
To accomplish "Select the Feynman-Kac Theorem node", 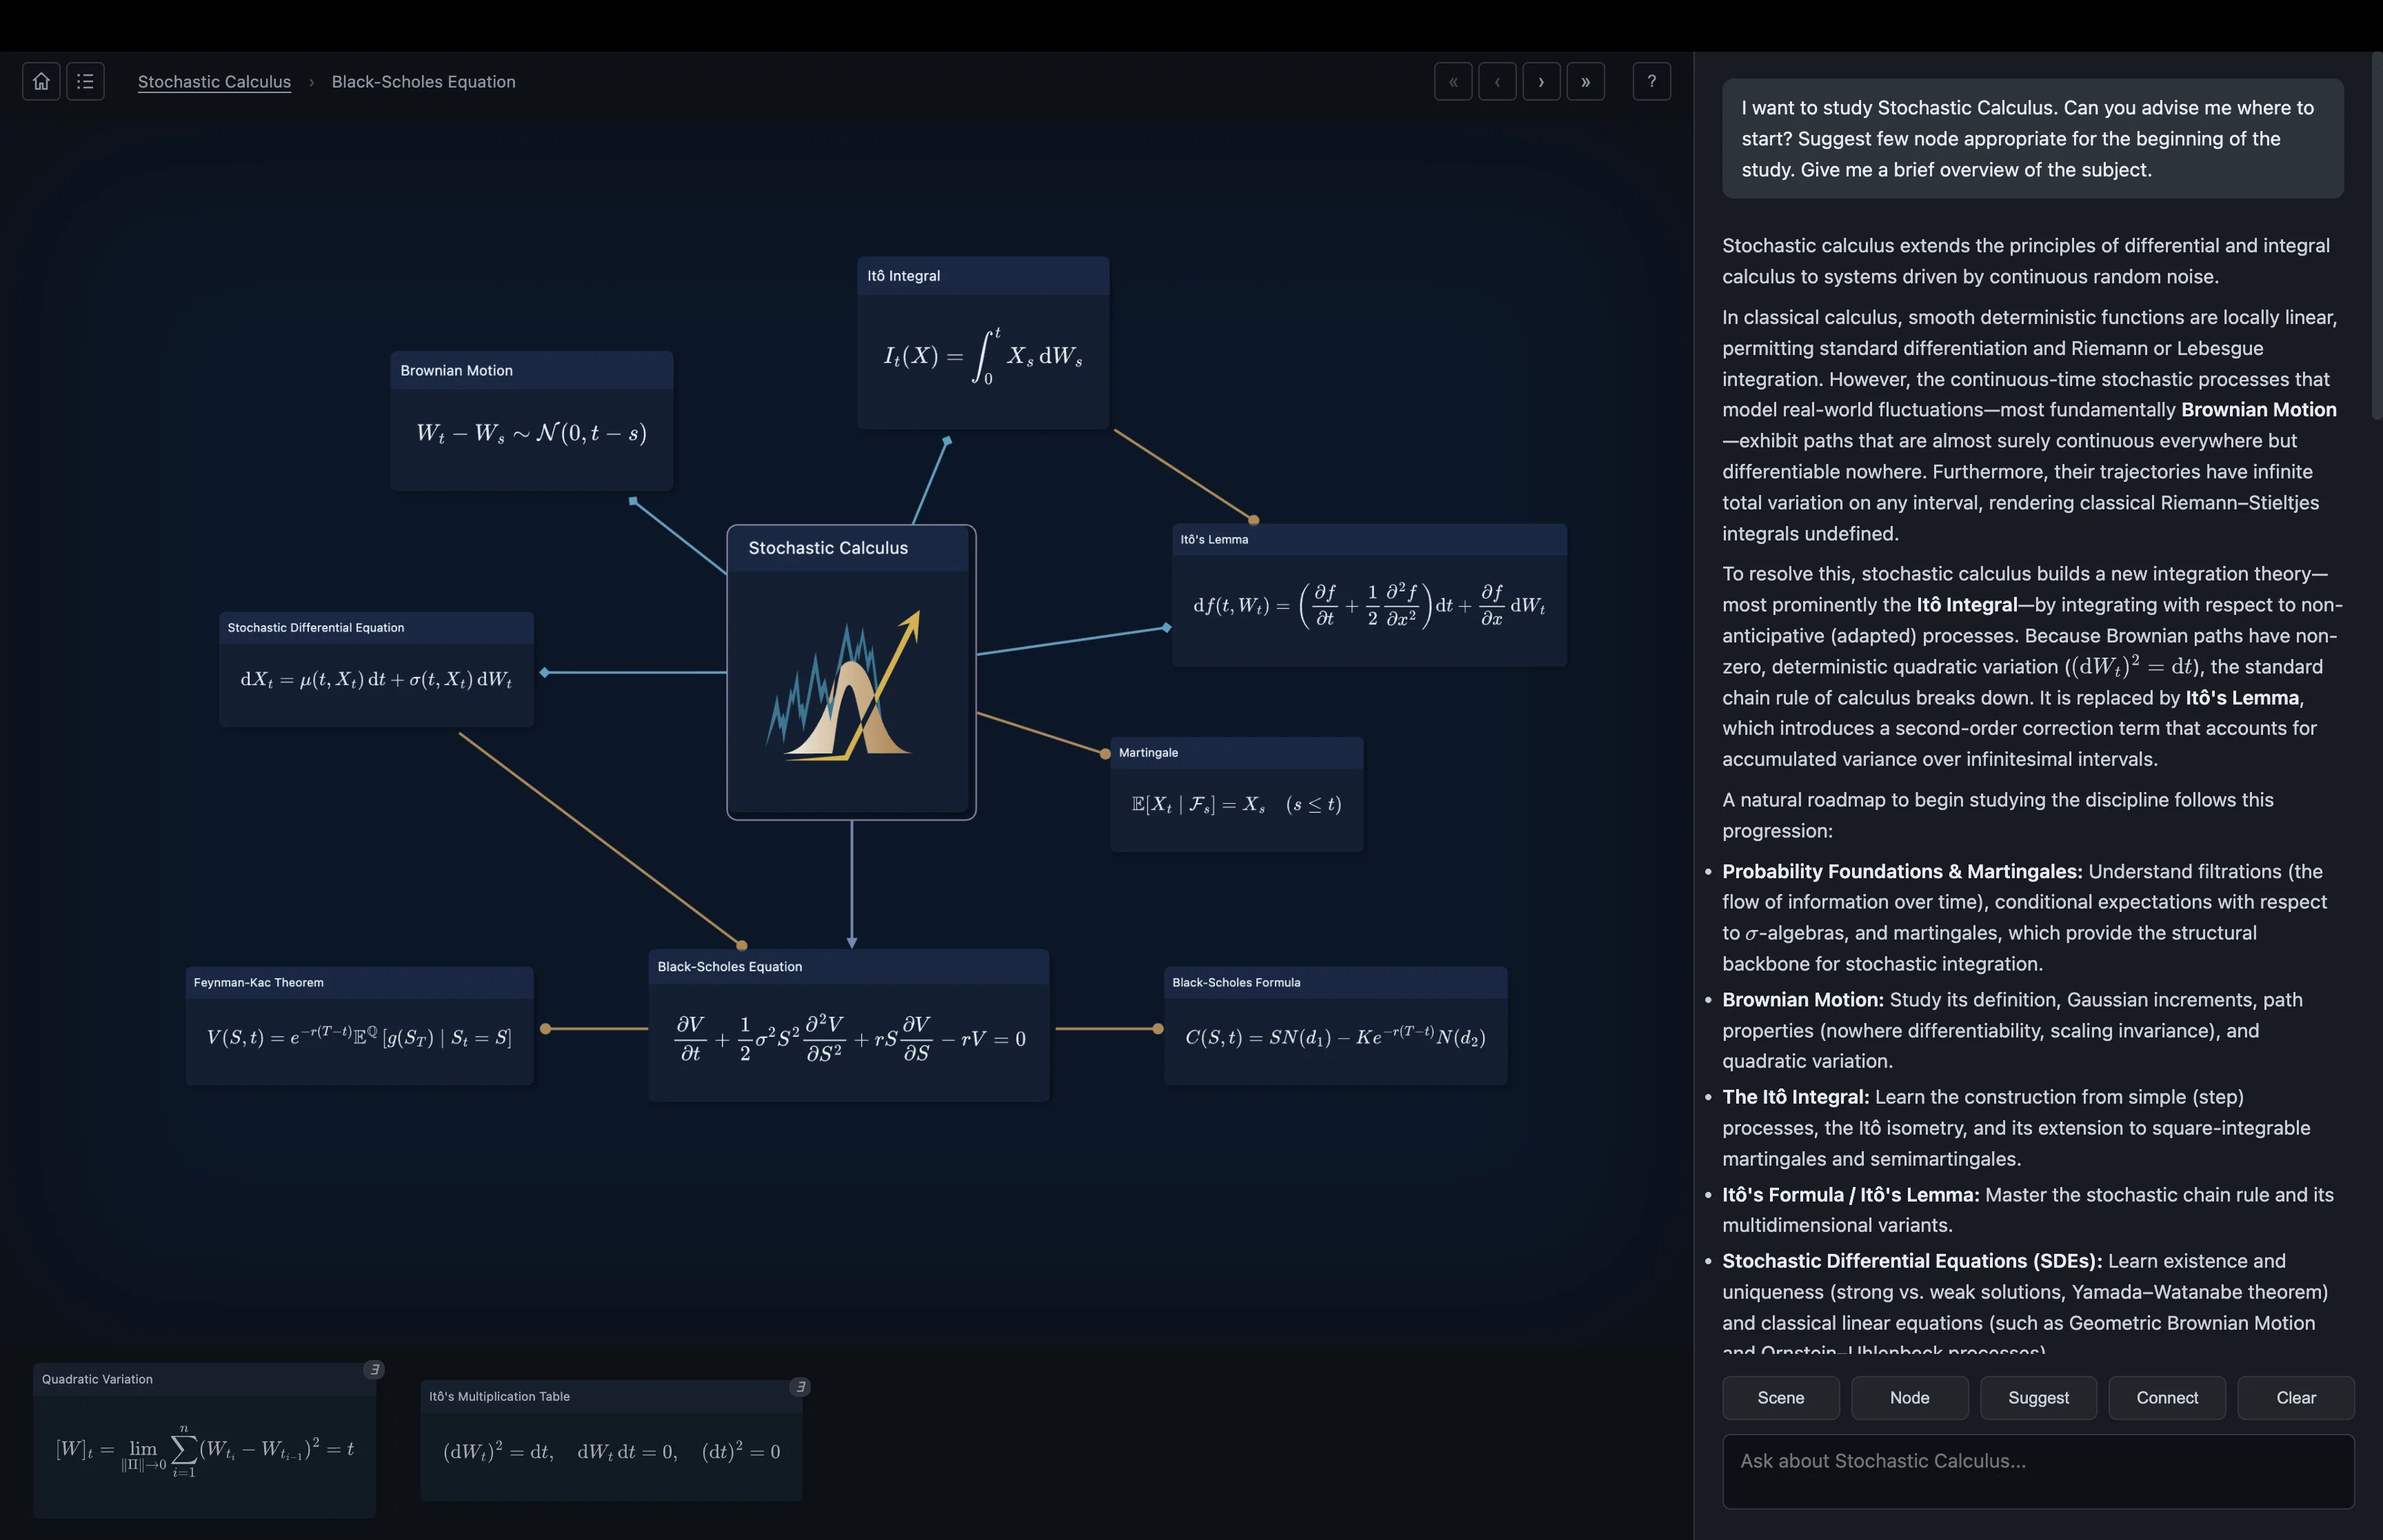I will point(359,1026).
